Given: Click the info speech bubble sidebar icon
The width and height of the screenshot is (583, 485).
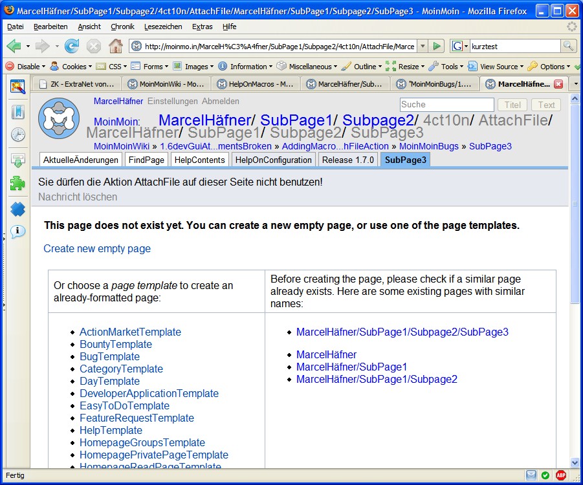Looking at the screenshot, I should pos(18,232).
